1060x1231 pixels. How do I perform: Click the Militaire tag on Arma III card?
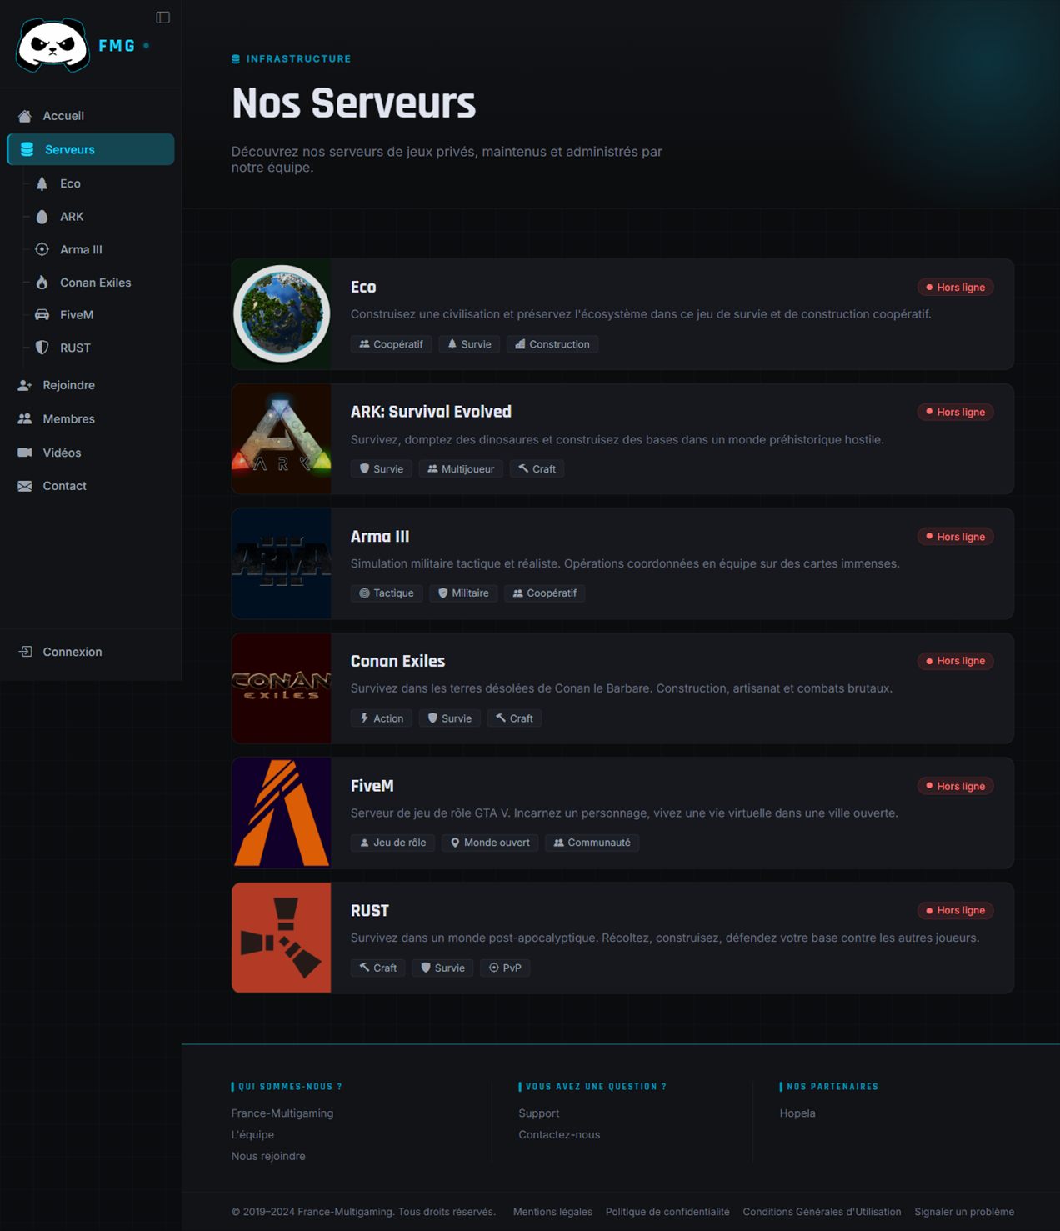coord(464,593)
